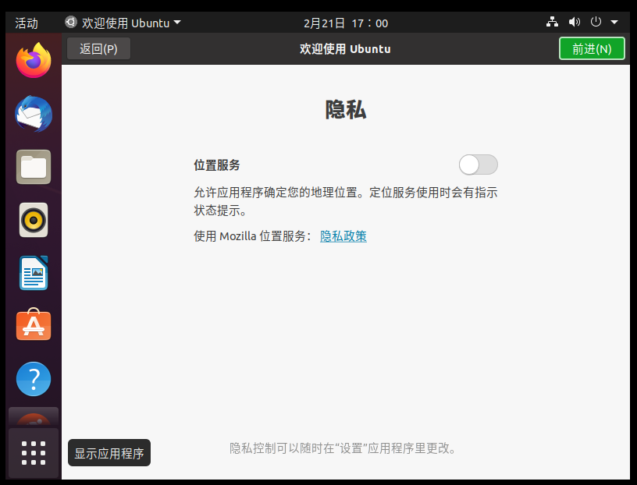Open the date and time menu
The height and width of the screenshot is (485, 637).
click(x=344, y=22)
